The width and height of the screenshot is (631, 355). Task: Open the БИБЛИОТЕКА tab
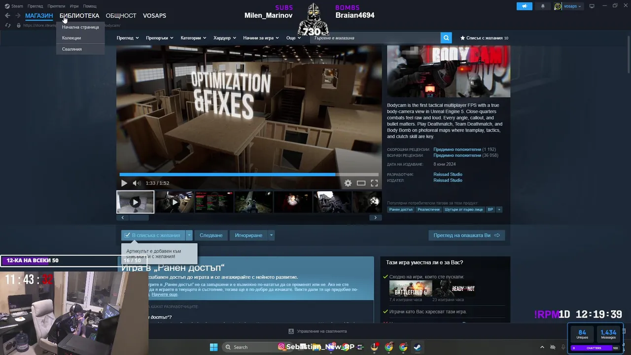pos(79,16)
